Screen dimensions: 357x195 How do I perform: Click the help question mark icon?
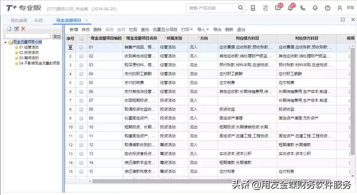tap(327, 8)
